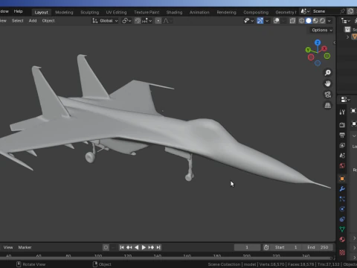Switch perspective/orthographic with grid gizmo icon
Screen dimensions: 357x268
tap(328, 106)
